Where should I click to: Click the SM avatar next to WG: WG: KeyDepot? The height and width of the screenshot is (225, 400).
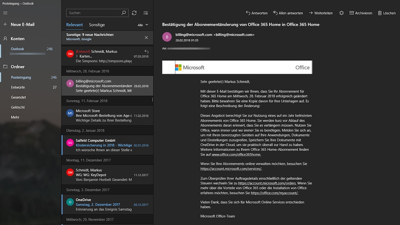pos(70,172)
